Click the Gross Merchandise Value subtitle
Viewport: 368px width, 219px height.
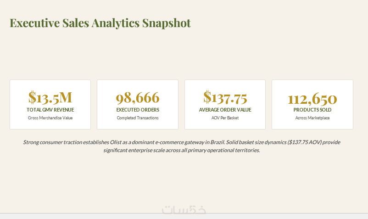tap(50, 118)
